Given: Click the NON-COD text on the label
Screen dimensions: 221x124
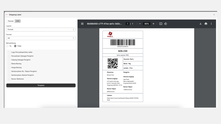Looking at the screenshot, I should pos(123,51).
